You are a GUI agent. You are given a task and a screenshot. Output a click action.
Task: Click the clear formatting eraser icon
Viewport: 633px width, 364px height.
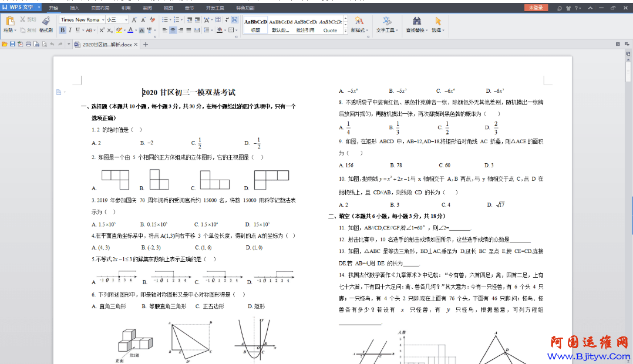point(153,19)
